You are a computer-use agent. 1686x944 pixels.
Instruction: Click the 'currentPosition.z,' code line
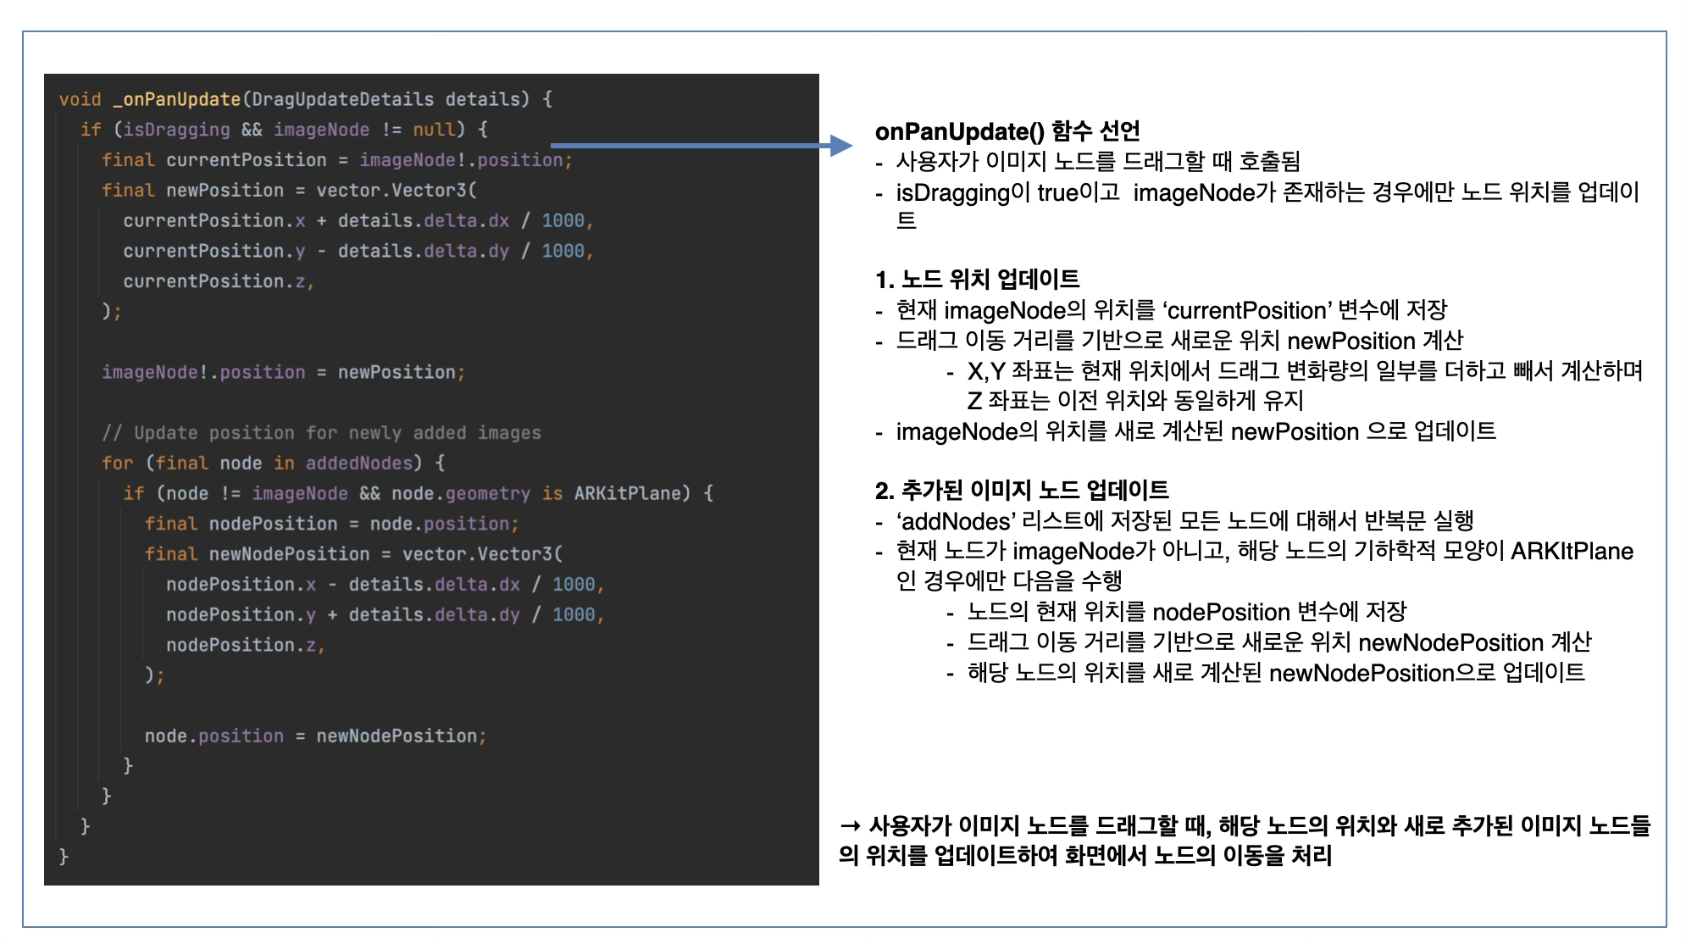coord(219,281)
